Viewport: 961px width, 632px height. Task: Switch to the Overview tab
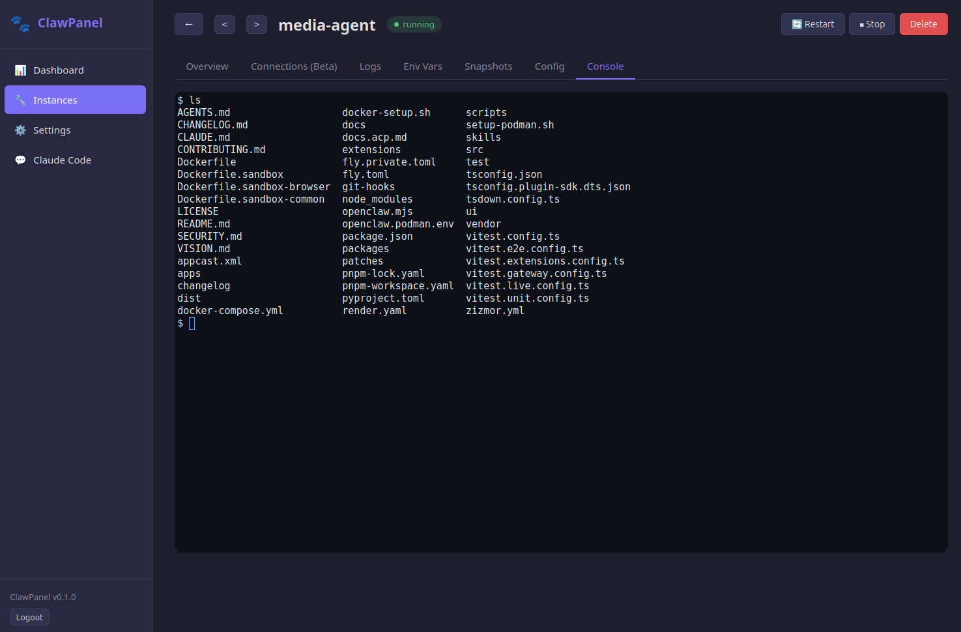pyautogui.click(x=207, y=66)
